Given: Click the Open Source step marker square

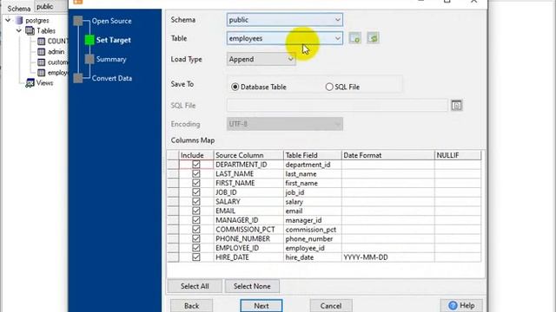Looking at the screenshot, I should tap(78, 21).
